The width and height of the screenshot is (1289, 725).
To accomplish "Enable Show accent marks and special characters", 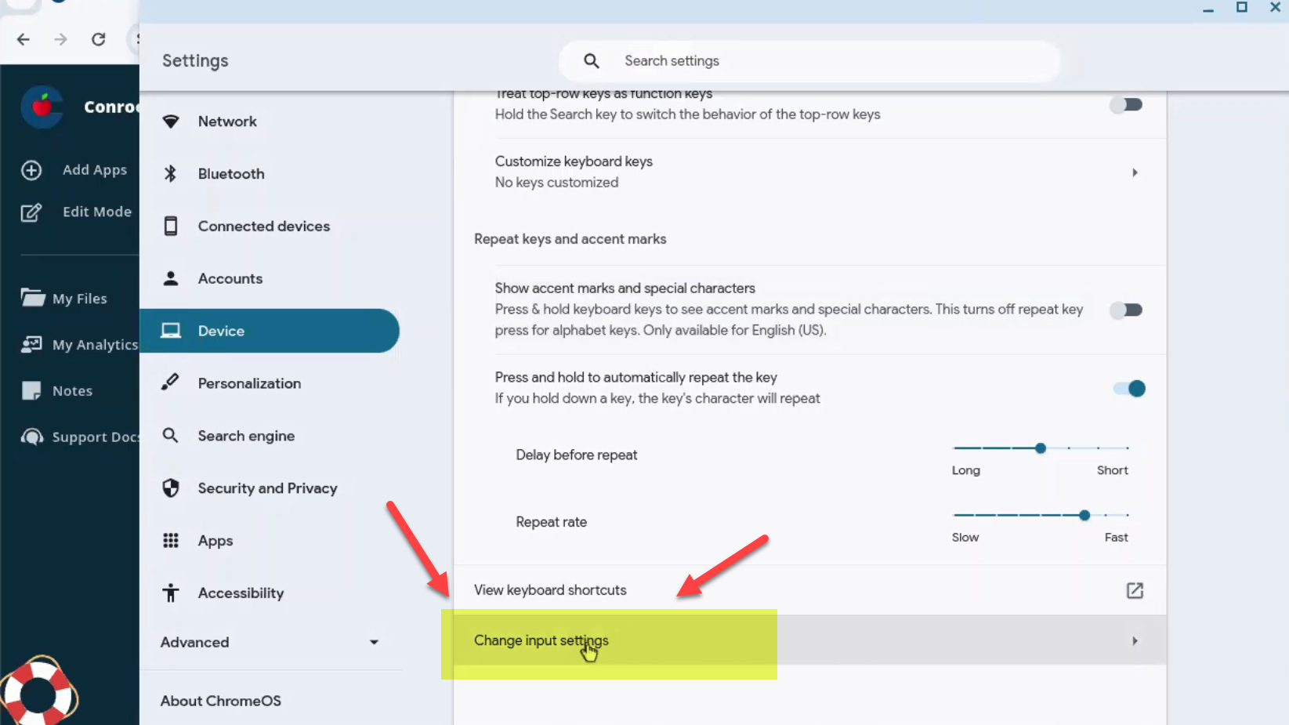I will click(1126, 310).
